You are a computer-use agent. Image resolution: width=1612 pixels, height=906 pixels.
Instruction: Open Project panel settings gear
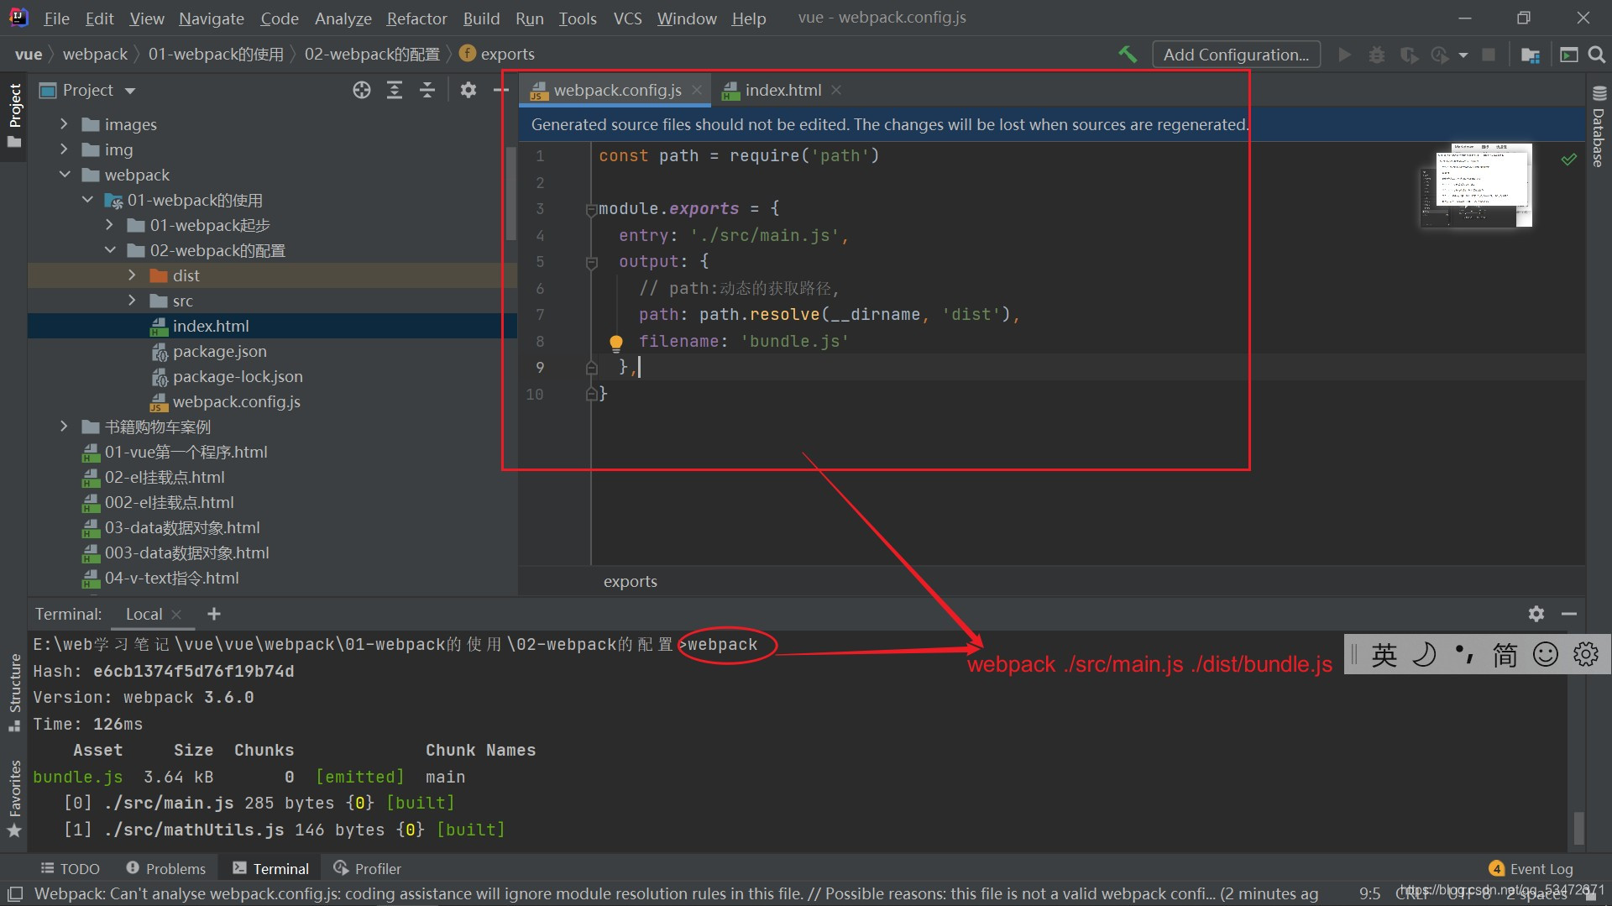coord(468,91)
